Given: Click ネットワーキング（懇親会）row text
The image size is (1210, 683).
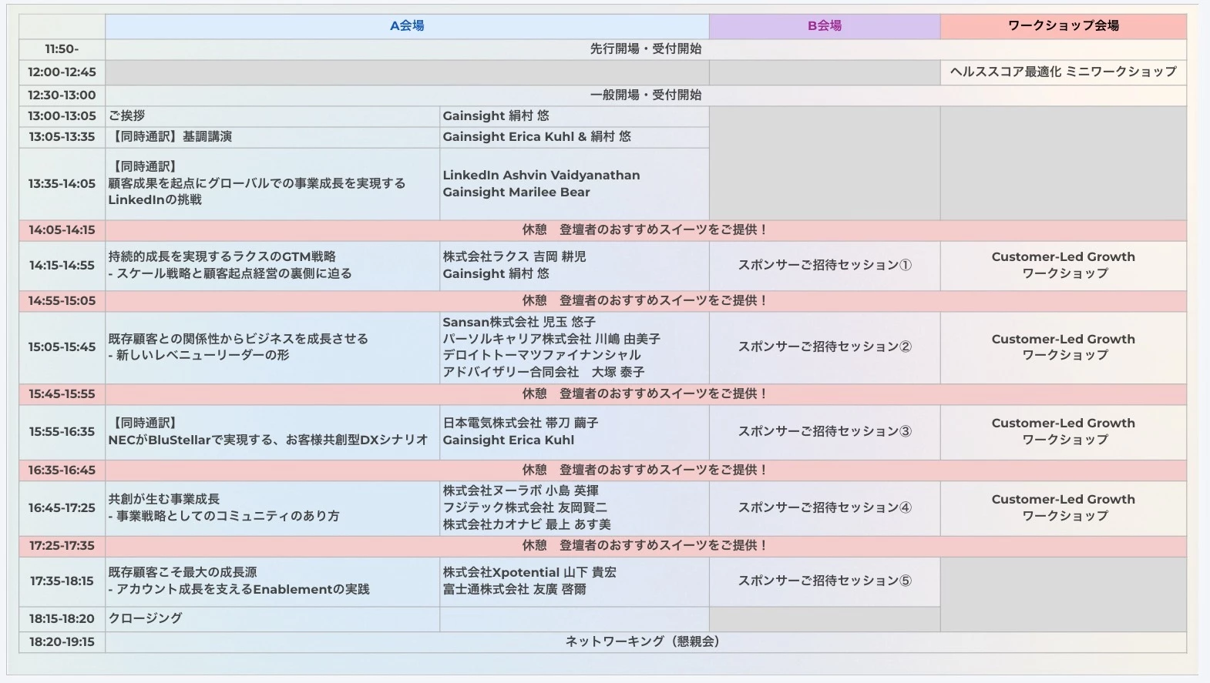Looking at the screenshot, I should coord(646,642).
